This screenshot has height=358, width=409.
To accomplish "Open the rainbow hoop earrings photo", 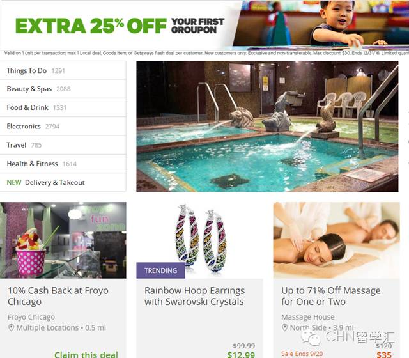I will [199, 240].
